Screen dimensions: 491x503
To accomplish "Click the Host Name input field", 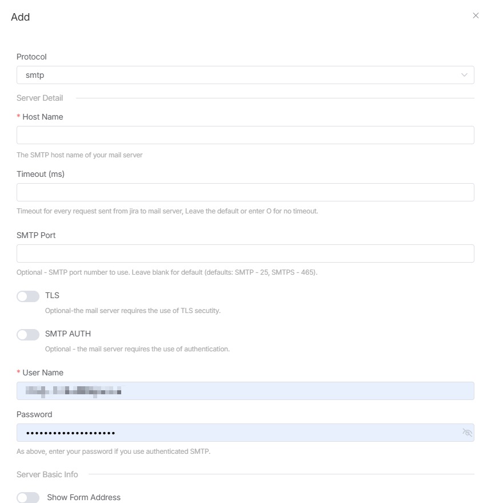I will tap(246, 134).
